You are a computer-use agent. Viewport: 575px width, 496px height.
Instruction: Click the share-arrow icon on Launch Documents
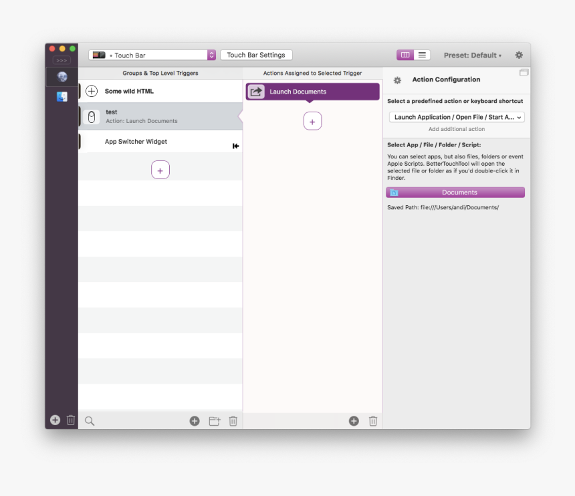click(x=256, y=92)
